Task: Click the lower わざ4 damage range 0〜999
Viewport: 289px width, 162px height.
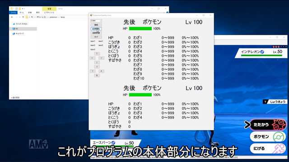Action: [168, 117]
